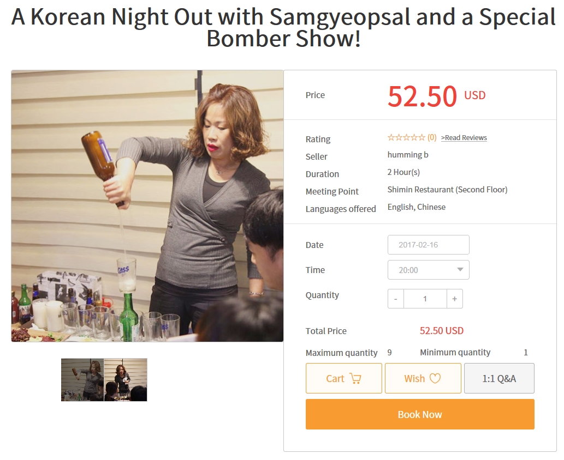This screenshot has width=564, height=460.
Task: Click the Wish button
Action: pos(423,378)
